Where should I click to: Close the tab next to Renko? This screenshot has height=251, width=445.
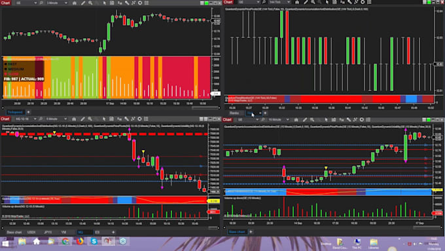pos(260,113)
